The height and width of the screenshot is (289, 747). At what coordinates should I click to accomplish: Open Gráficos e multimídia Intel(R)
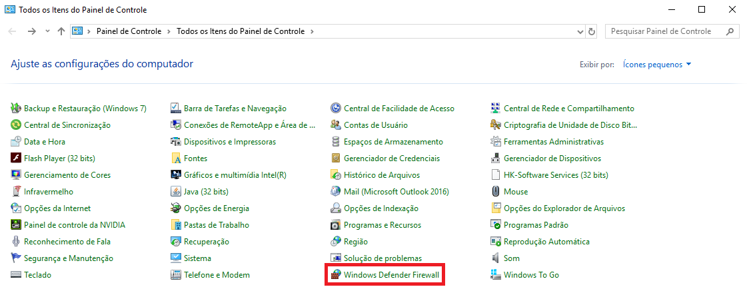click(x=235, y=175)
